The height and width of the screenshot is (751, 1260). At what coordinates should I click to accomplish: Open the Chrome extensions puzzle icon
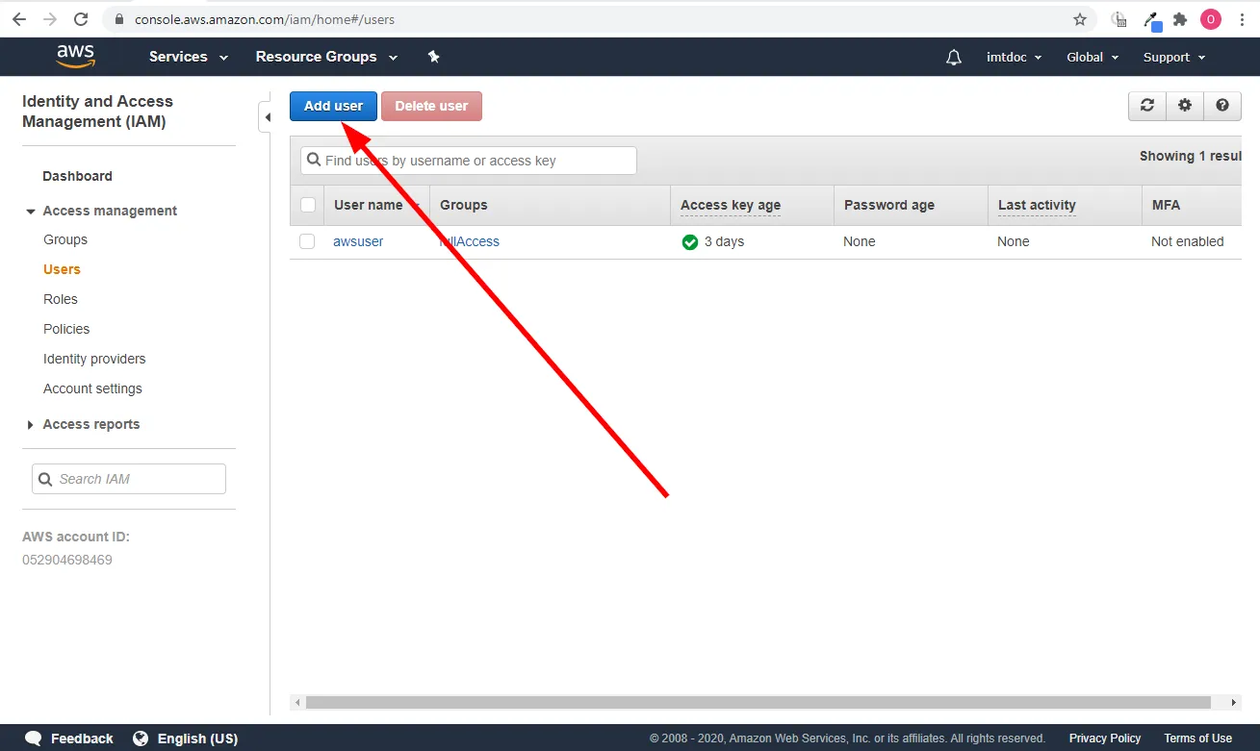(1180, 19)
